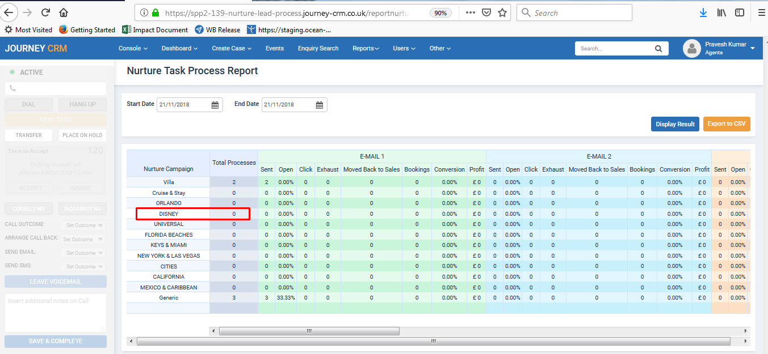Open the Call Outcome dropdown
Image resolution: width=768 pixels, height=354 pixels.
coord(83,225)
